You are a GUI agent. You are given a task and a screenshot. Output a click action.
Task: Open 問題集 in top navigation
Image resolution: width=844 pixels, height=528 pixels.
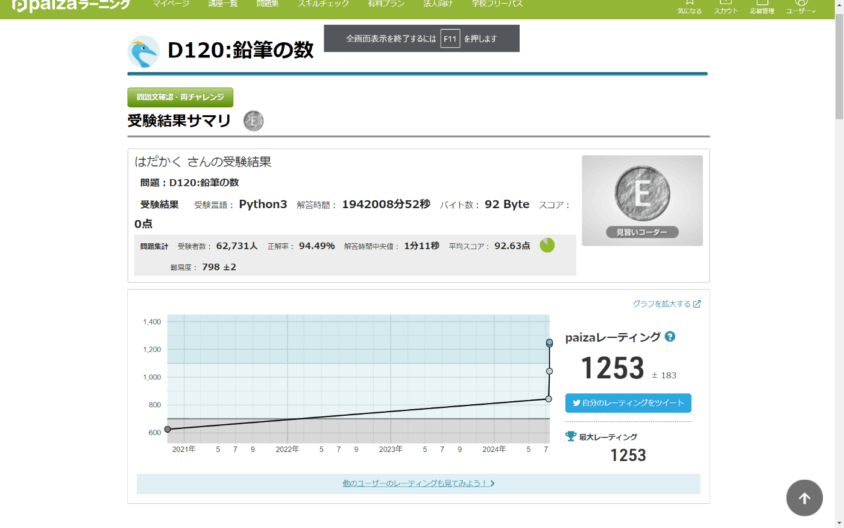click(268, 4)
